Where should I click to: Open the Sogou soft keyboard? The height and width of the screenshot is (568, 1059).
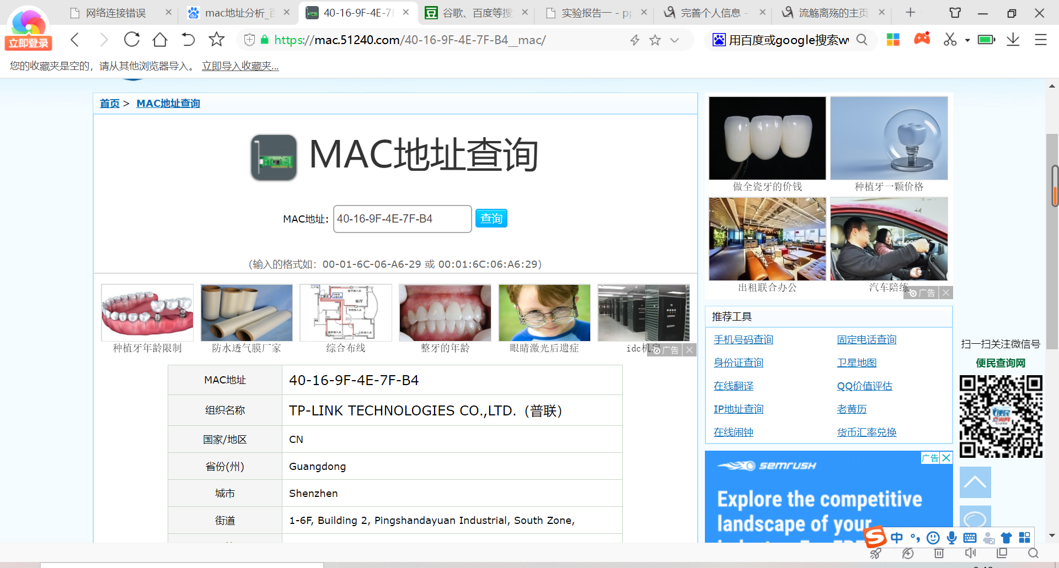[970, 538]
